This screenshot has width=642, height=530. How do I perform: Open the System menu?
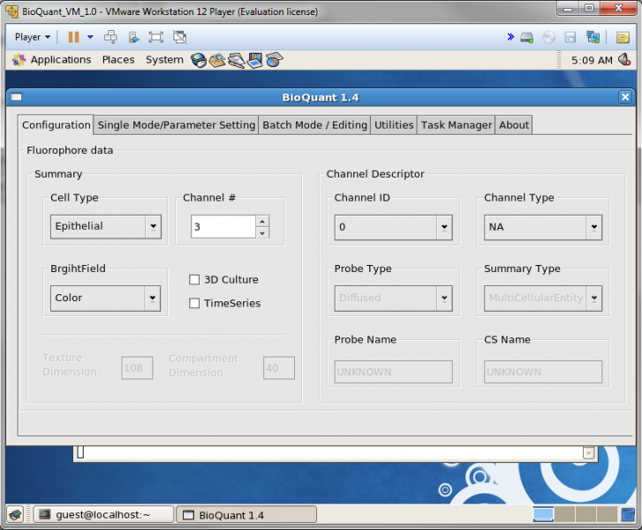click(x=164, y=60)
